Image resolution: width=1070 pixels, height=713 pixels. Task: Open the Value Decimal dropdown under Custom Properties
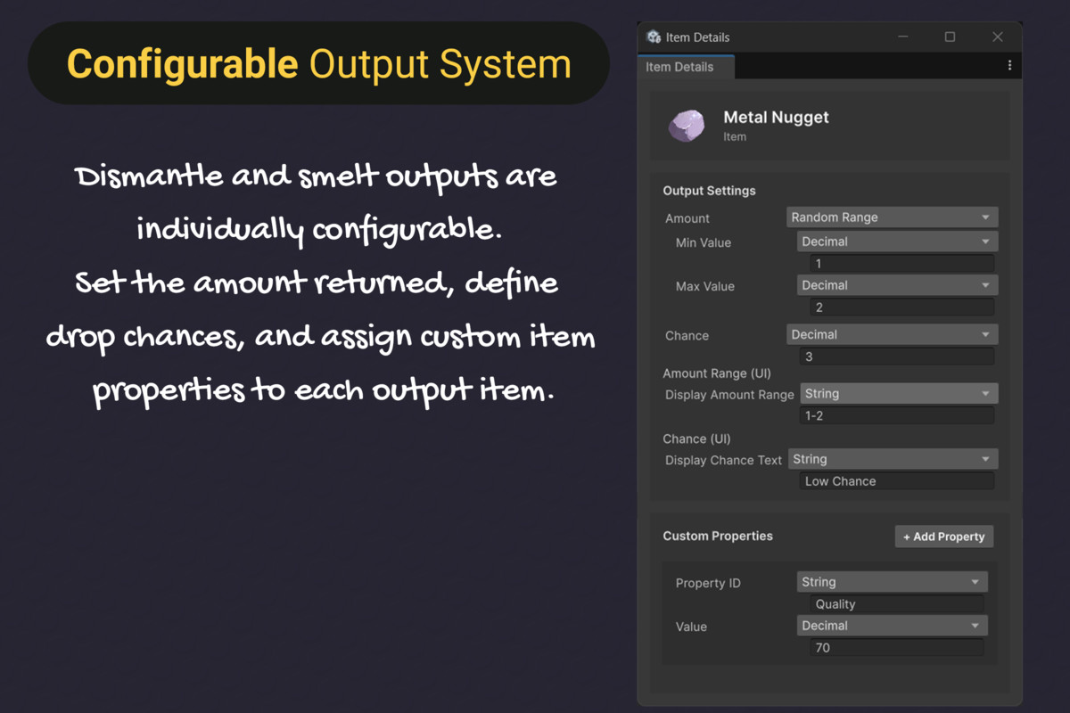coord(892,625)
